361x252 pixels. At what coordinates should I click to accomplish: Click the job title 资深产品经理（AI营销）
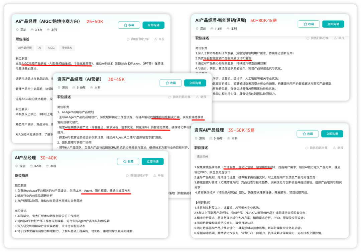[x=80, y=79]
